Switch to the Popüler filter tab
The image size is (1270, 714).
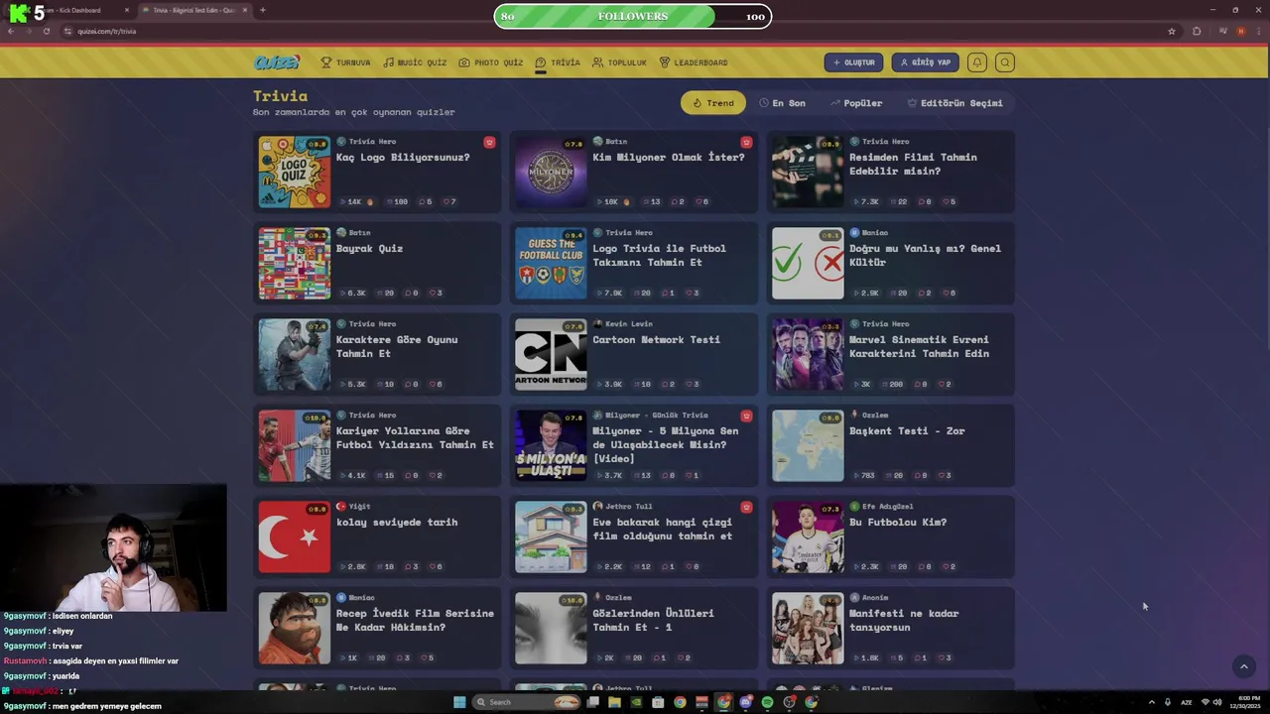pyautogui.click(x=856, y=103)
